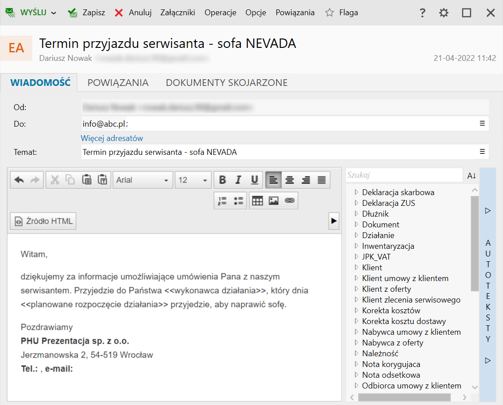Click the Szukaj search field
Screen dimensions: 503x405
click(x=403, y=175)
